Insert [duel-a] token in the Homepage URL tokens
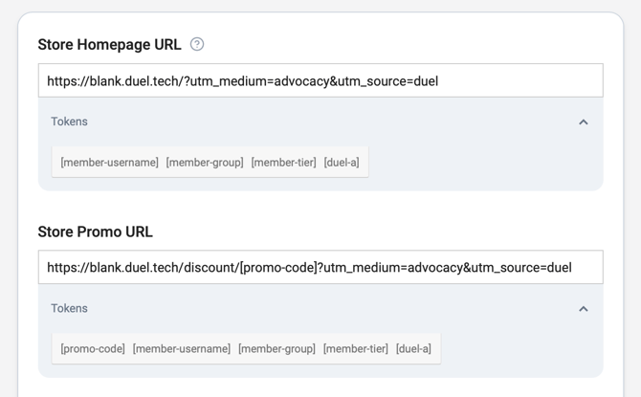 342,163
